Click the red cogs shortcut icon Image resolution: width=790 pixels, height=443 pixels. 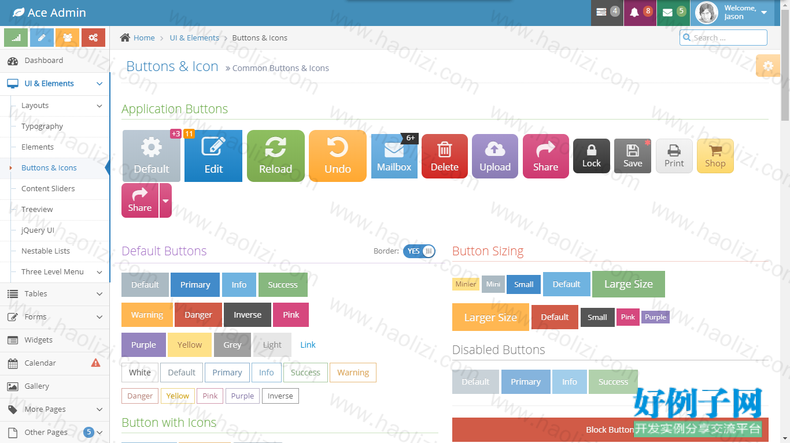tap(93, 38)
